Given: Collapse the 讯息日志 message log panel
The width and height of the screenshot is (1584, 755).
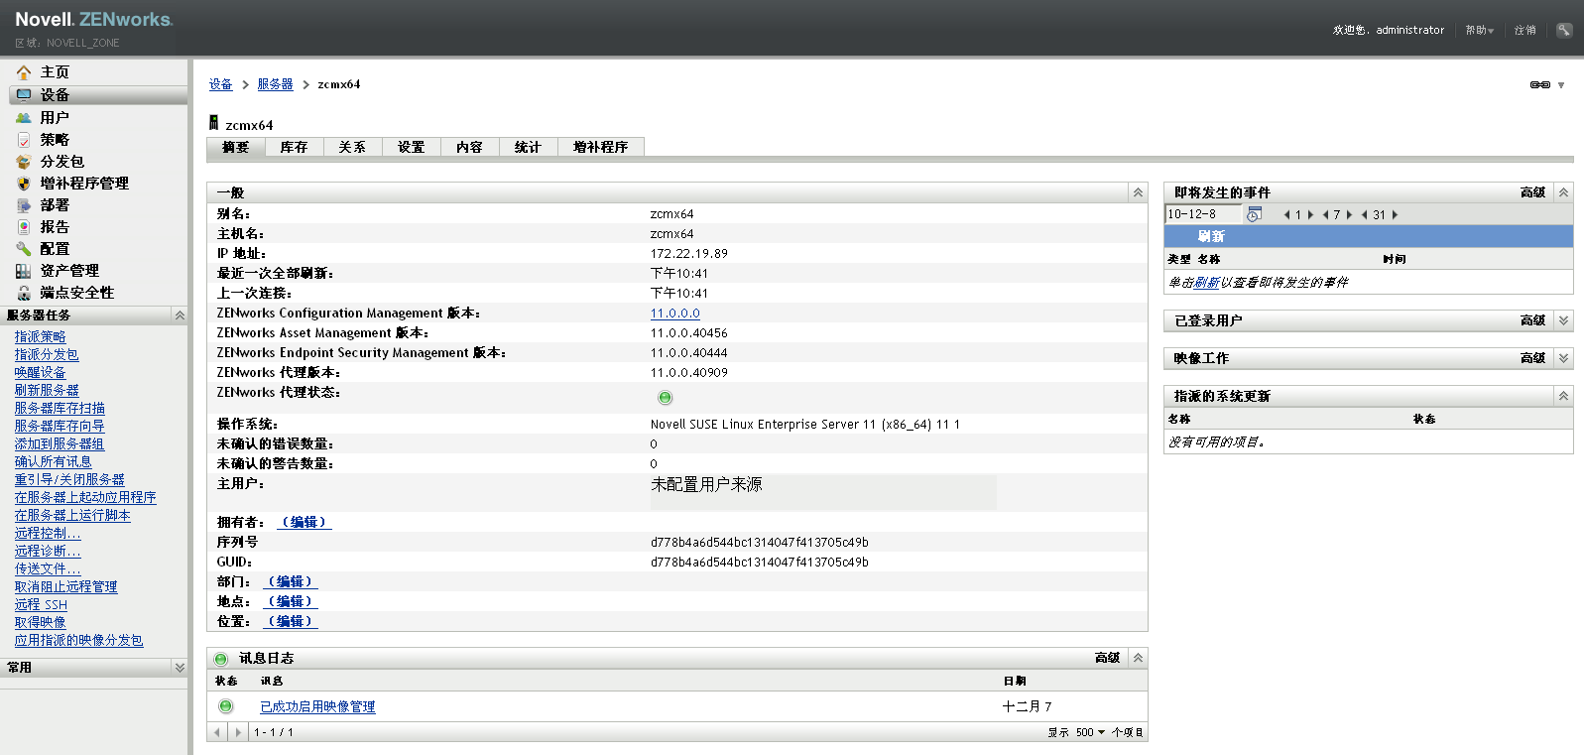Looking at the screenshot, I should (x=1138, y=658).
